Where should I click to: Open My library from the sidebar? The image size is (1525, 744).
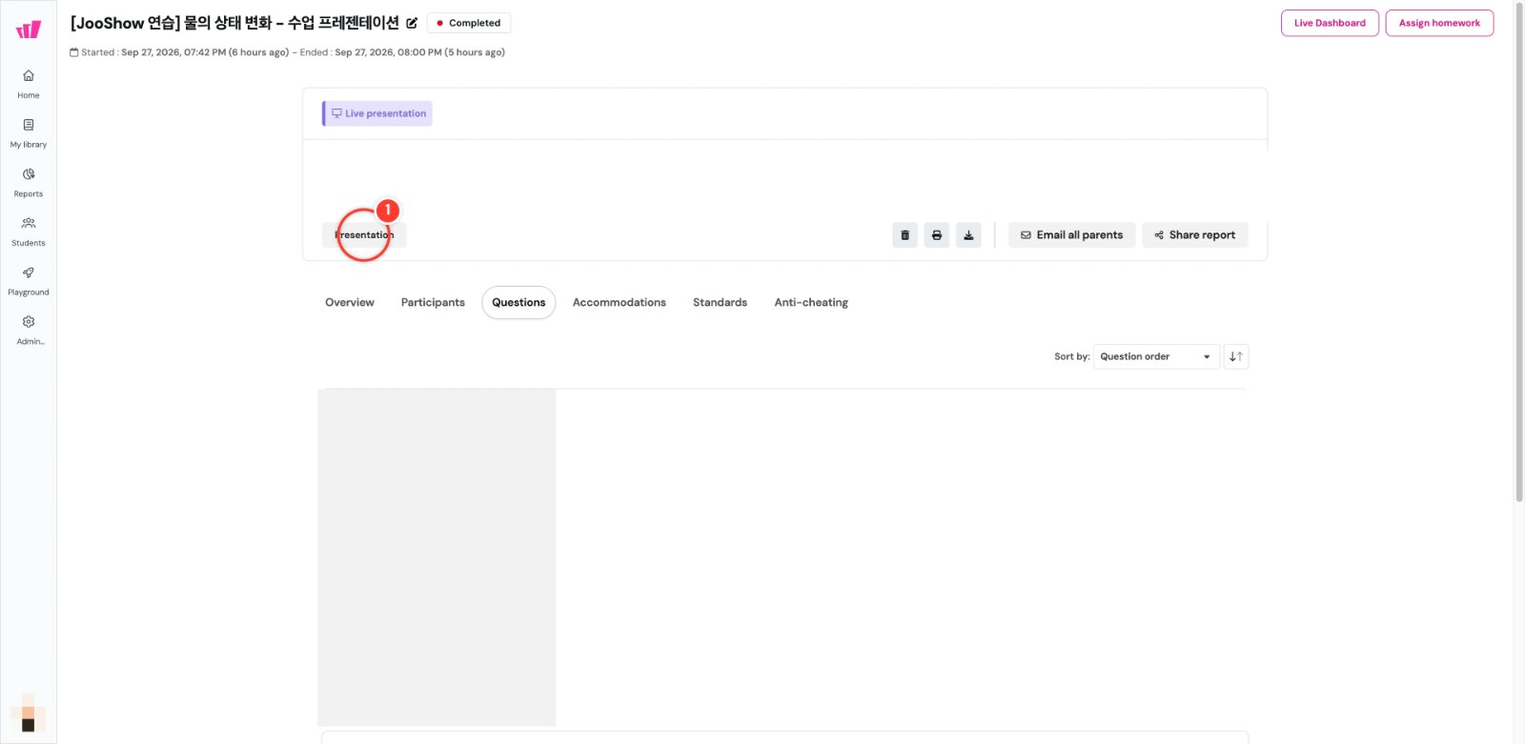tap(29, 133)
